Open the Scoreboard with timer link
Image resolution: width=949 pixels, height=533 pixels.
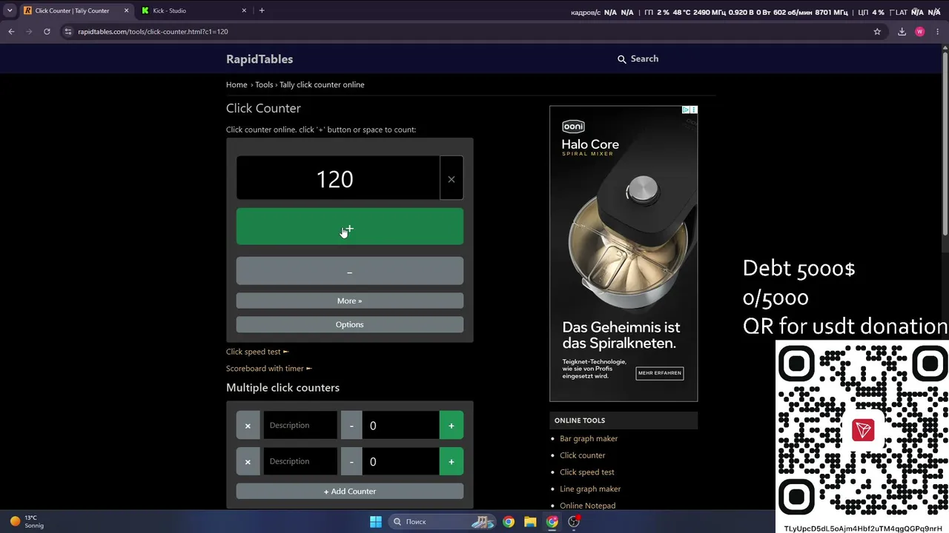[x=269, y=369]
